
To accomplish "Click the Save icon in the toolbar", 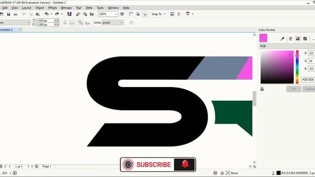I will click(8, 14).
